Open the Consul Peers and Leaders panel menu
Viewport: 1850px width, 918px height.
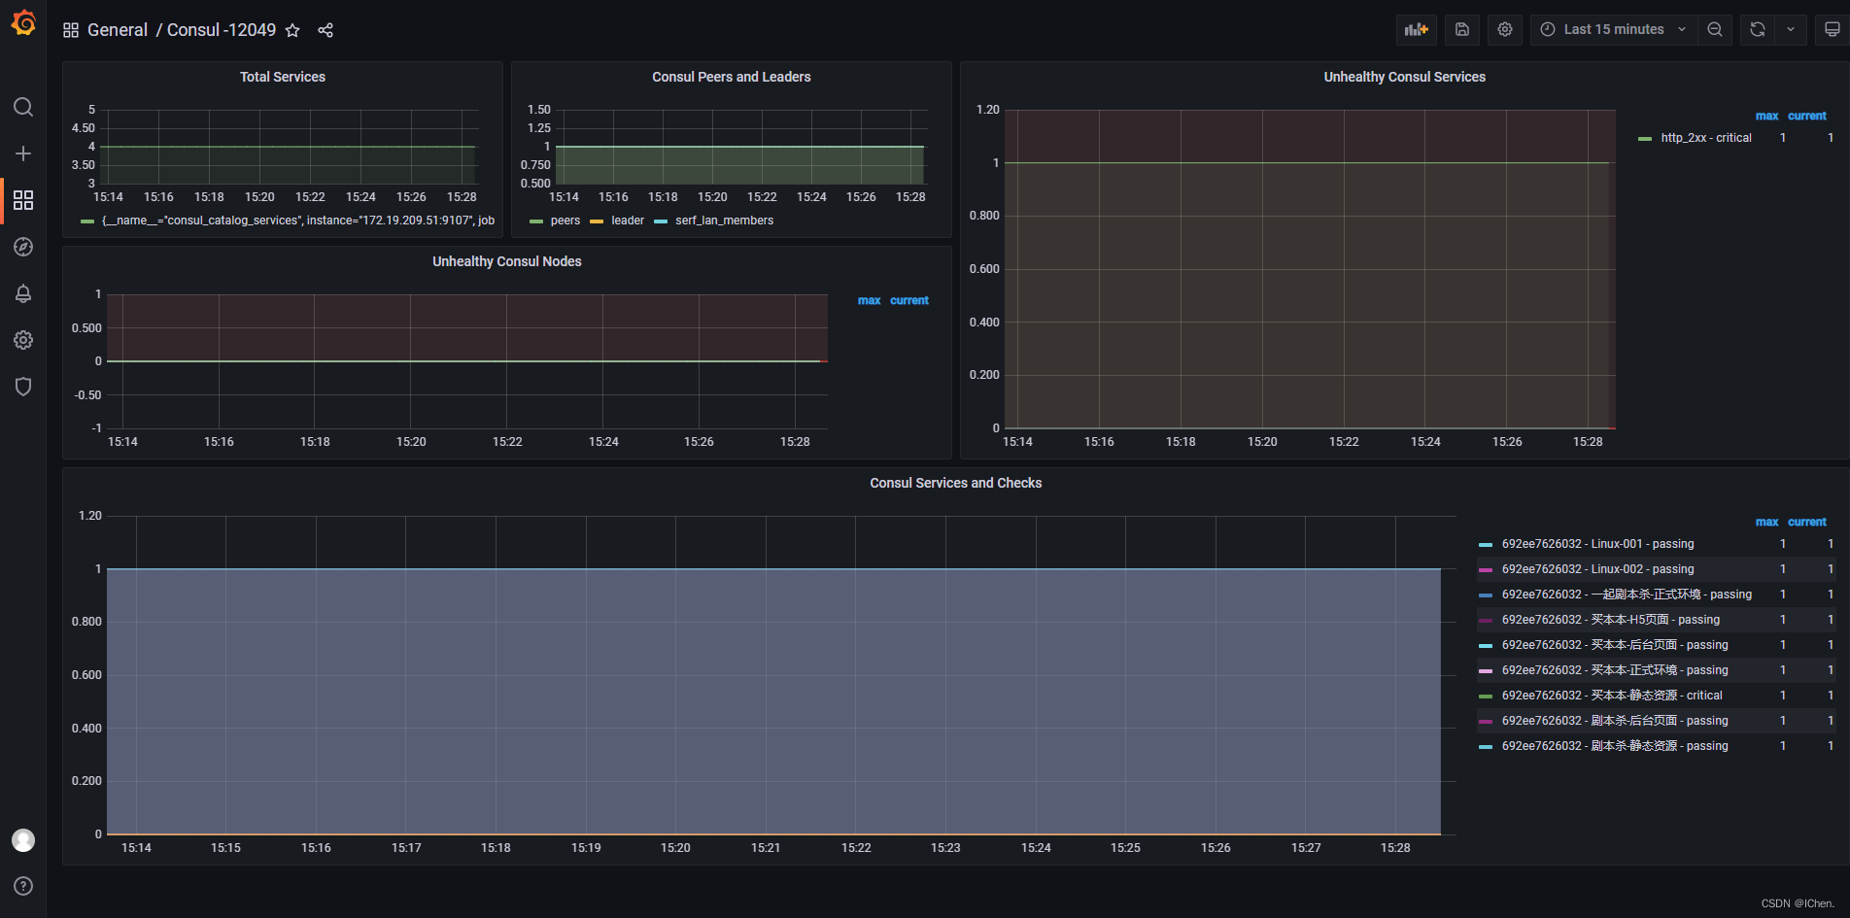(731, 77)
